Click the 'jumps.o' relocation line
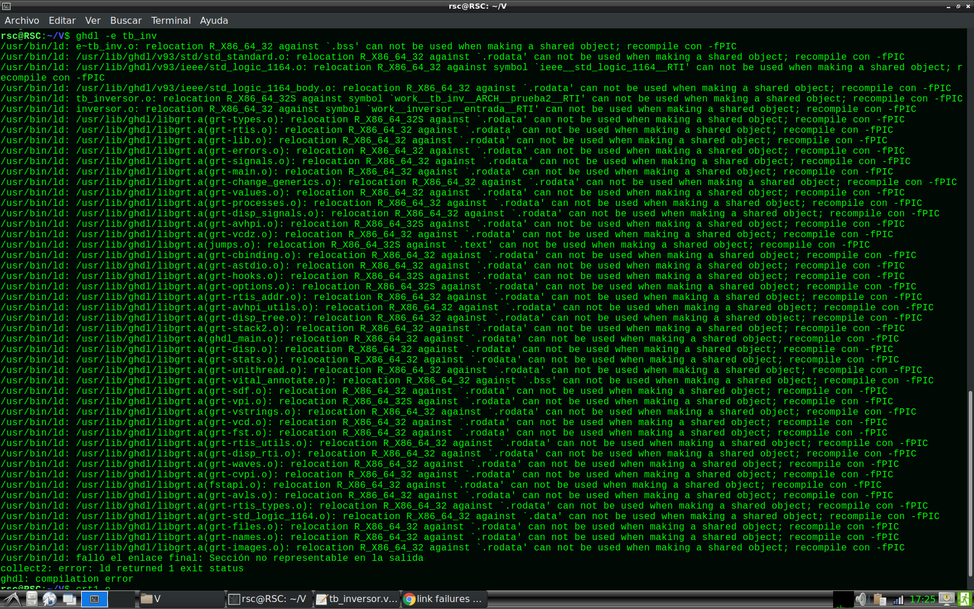974x609 pixels. 435,245
